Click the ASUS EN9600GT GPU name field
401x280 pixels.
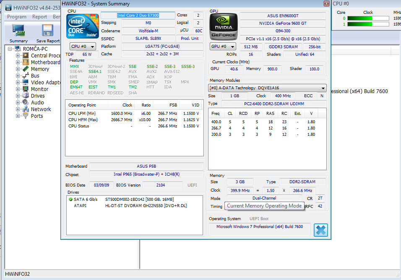[283, 16]
